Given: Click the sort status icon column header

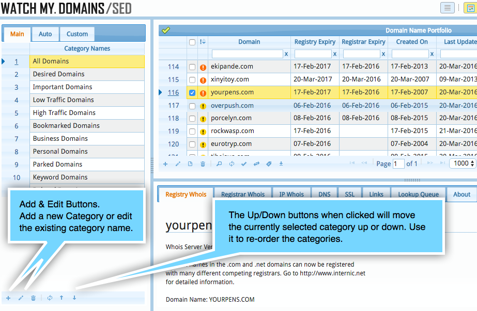Looking at the screenshot, I should [203, 42].
